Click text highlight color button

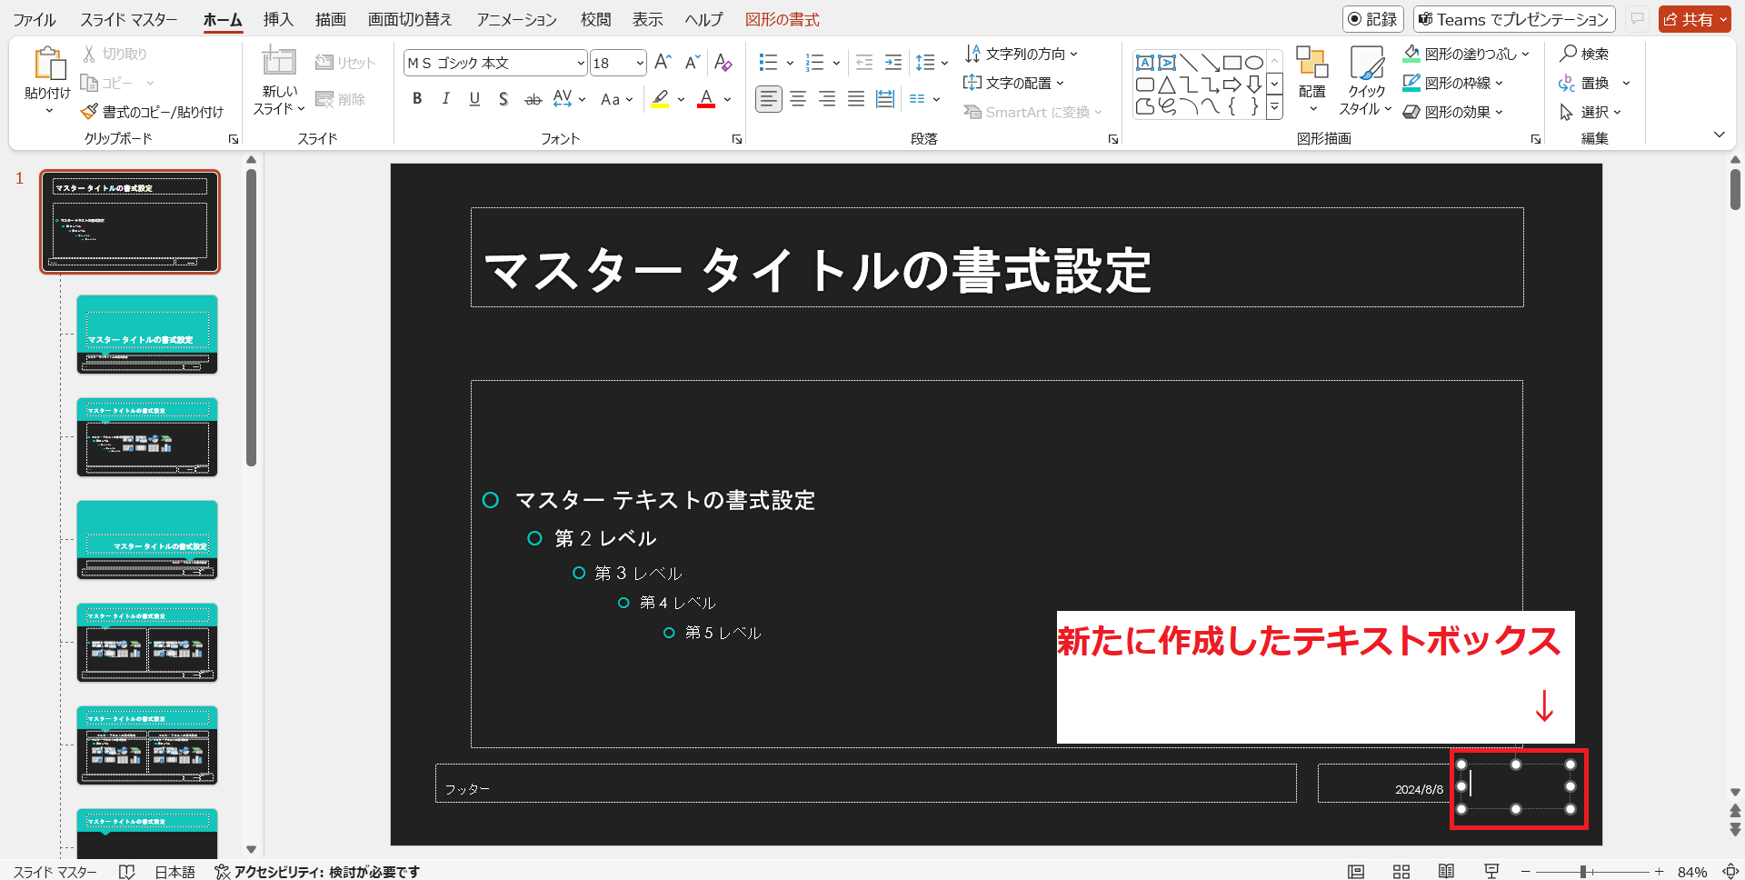point(661,99)
